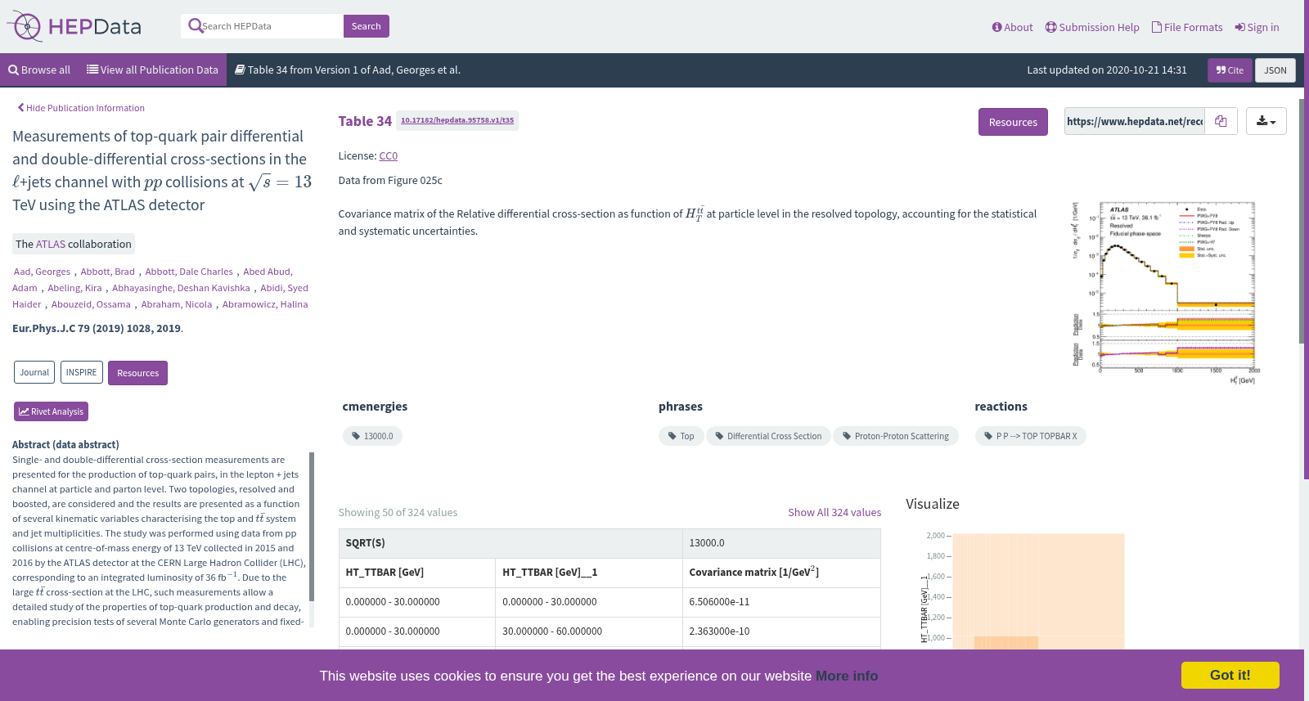
Task: Click table cell 2.363000e-10
Action: click(781, 631)
